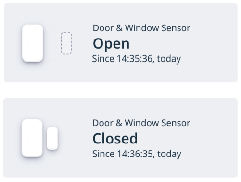241x182 pixels.
Task: Click the Since 14:36:35, today timestamp
Action: (137, 154)
